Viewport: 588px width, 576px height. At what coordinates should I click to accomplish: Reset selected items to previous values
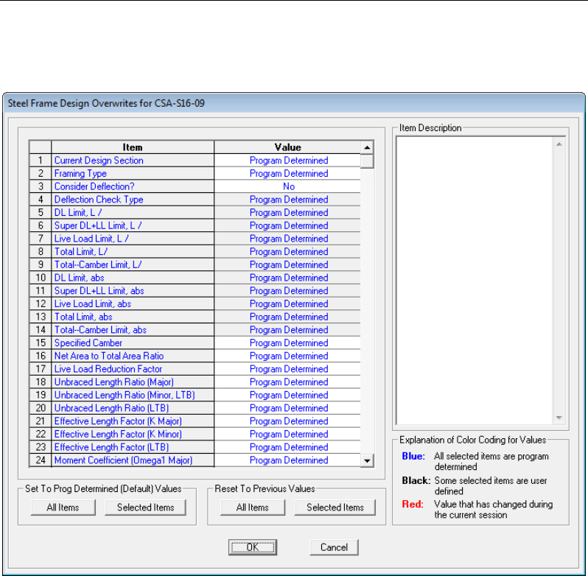tap(335, 507)
